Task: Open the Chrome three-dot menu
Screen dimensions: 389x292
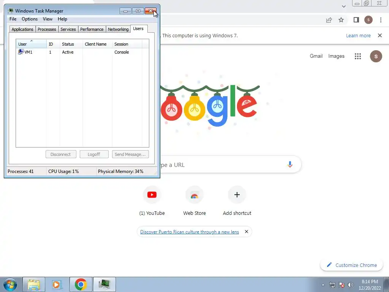Action: click(x=381, y=20)
